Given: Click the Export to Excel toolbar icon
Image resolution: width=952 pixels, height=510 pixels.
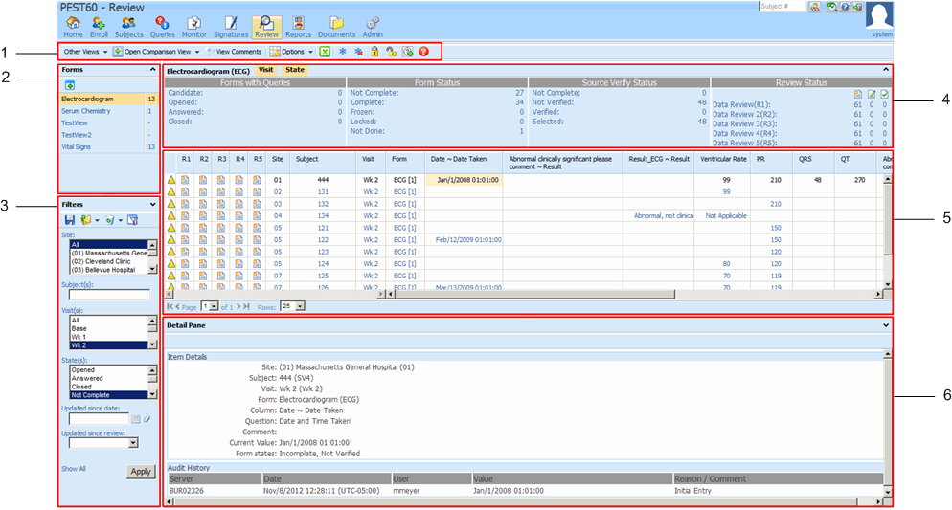Looking at the screenshot, I should pos(325,51).
